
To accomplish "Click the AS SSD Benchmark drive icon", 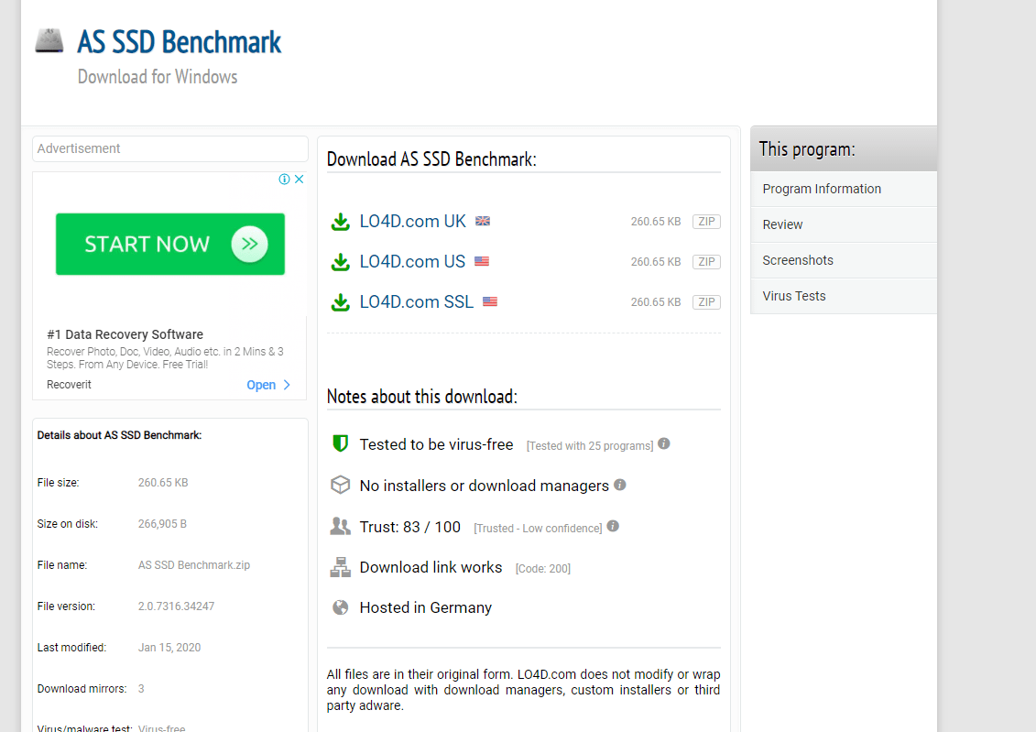I will click(49, 40).
